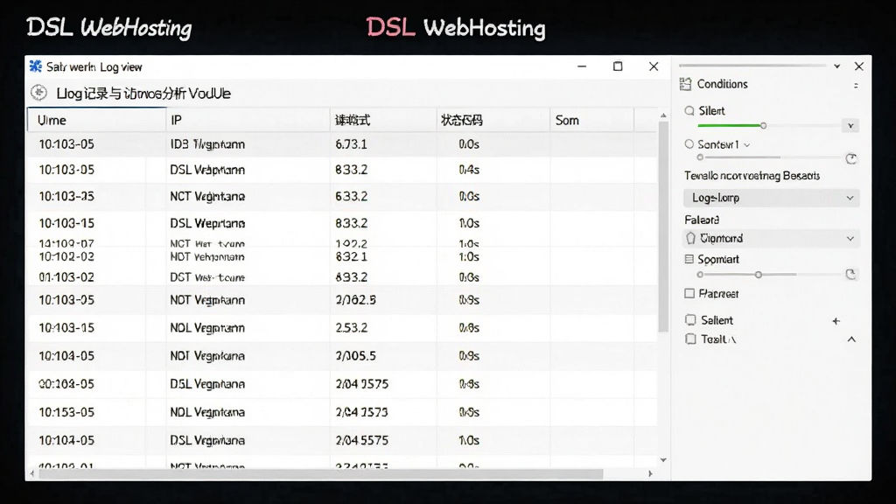Sort by the IP column header

(x=248, y=120)
